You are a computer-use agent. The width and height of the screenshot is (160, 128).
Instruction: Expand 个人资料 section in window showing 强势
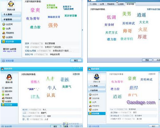click(x=11, y=14)
